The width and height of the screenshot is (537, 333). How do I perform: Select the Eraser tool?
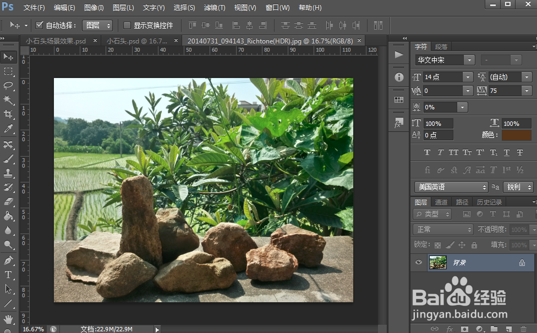tap(8, 201)
